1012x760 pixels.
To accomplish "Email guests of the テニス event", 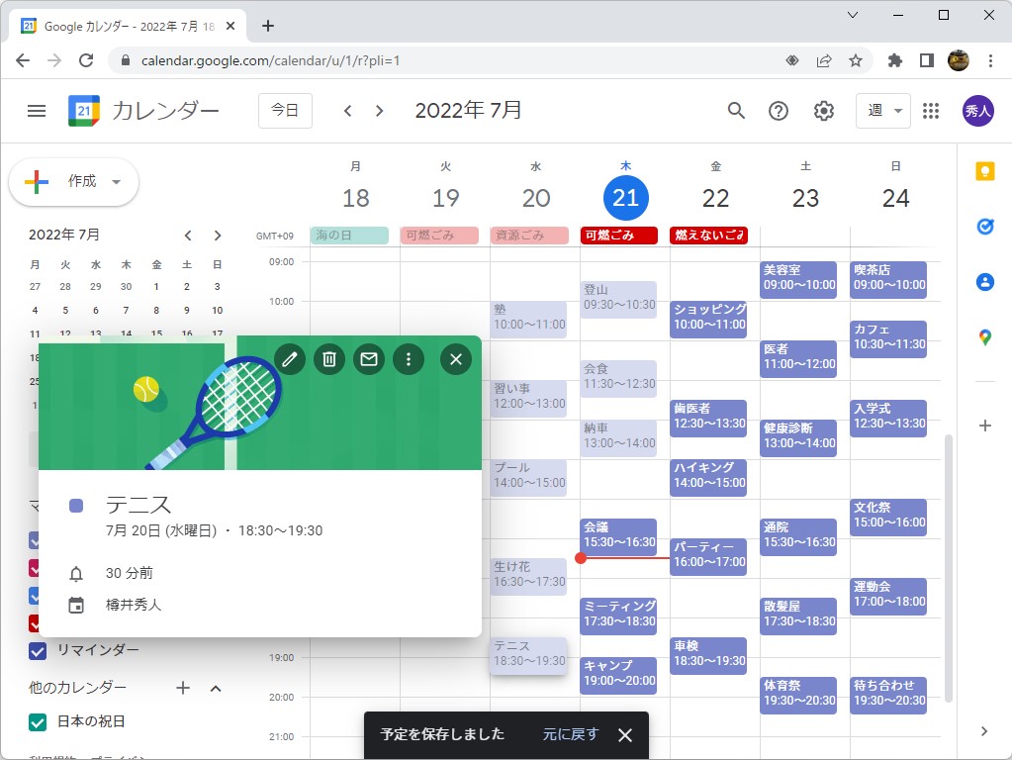I will 368,360.
